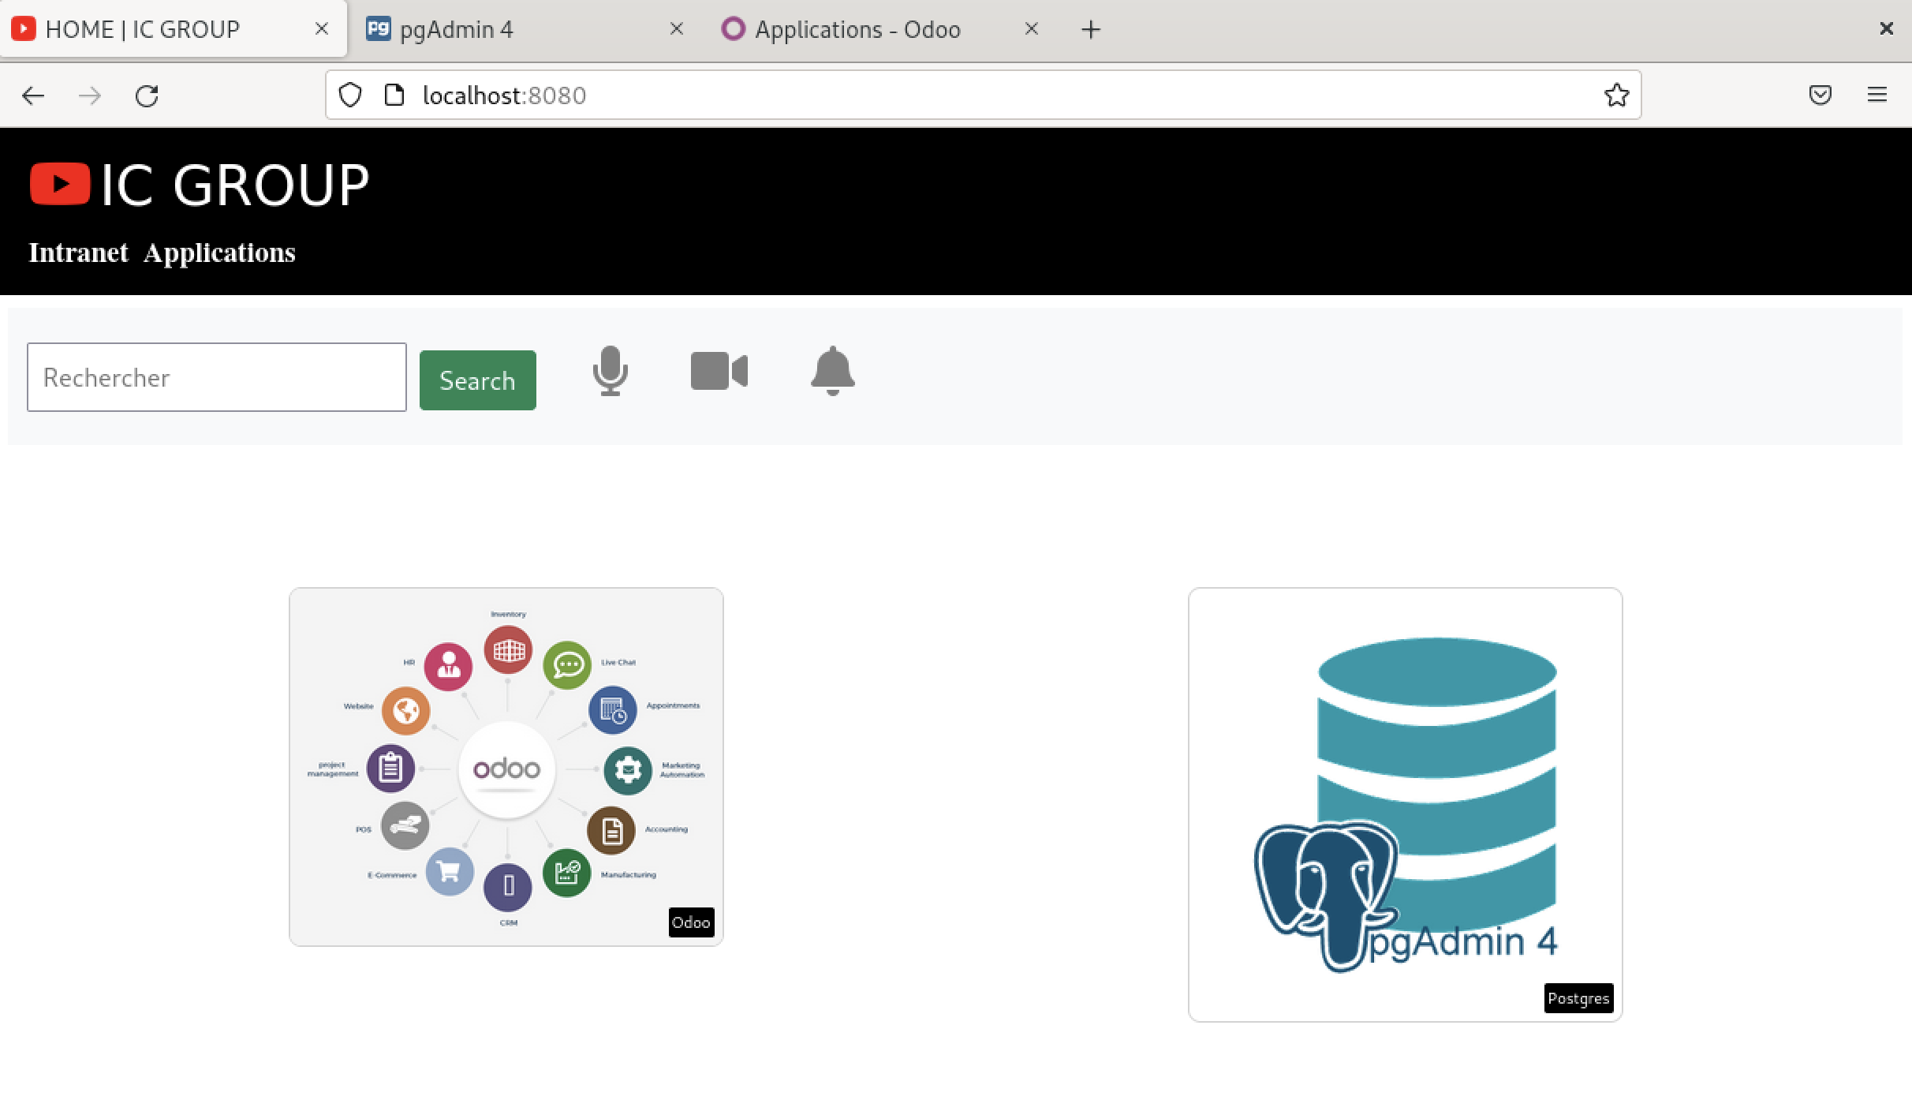This screenshot has height=1100, width=1912.
Task: Reload the page
Action: [x=148, y=95]
